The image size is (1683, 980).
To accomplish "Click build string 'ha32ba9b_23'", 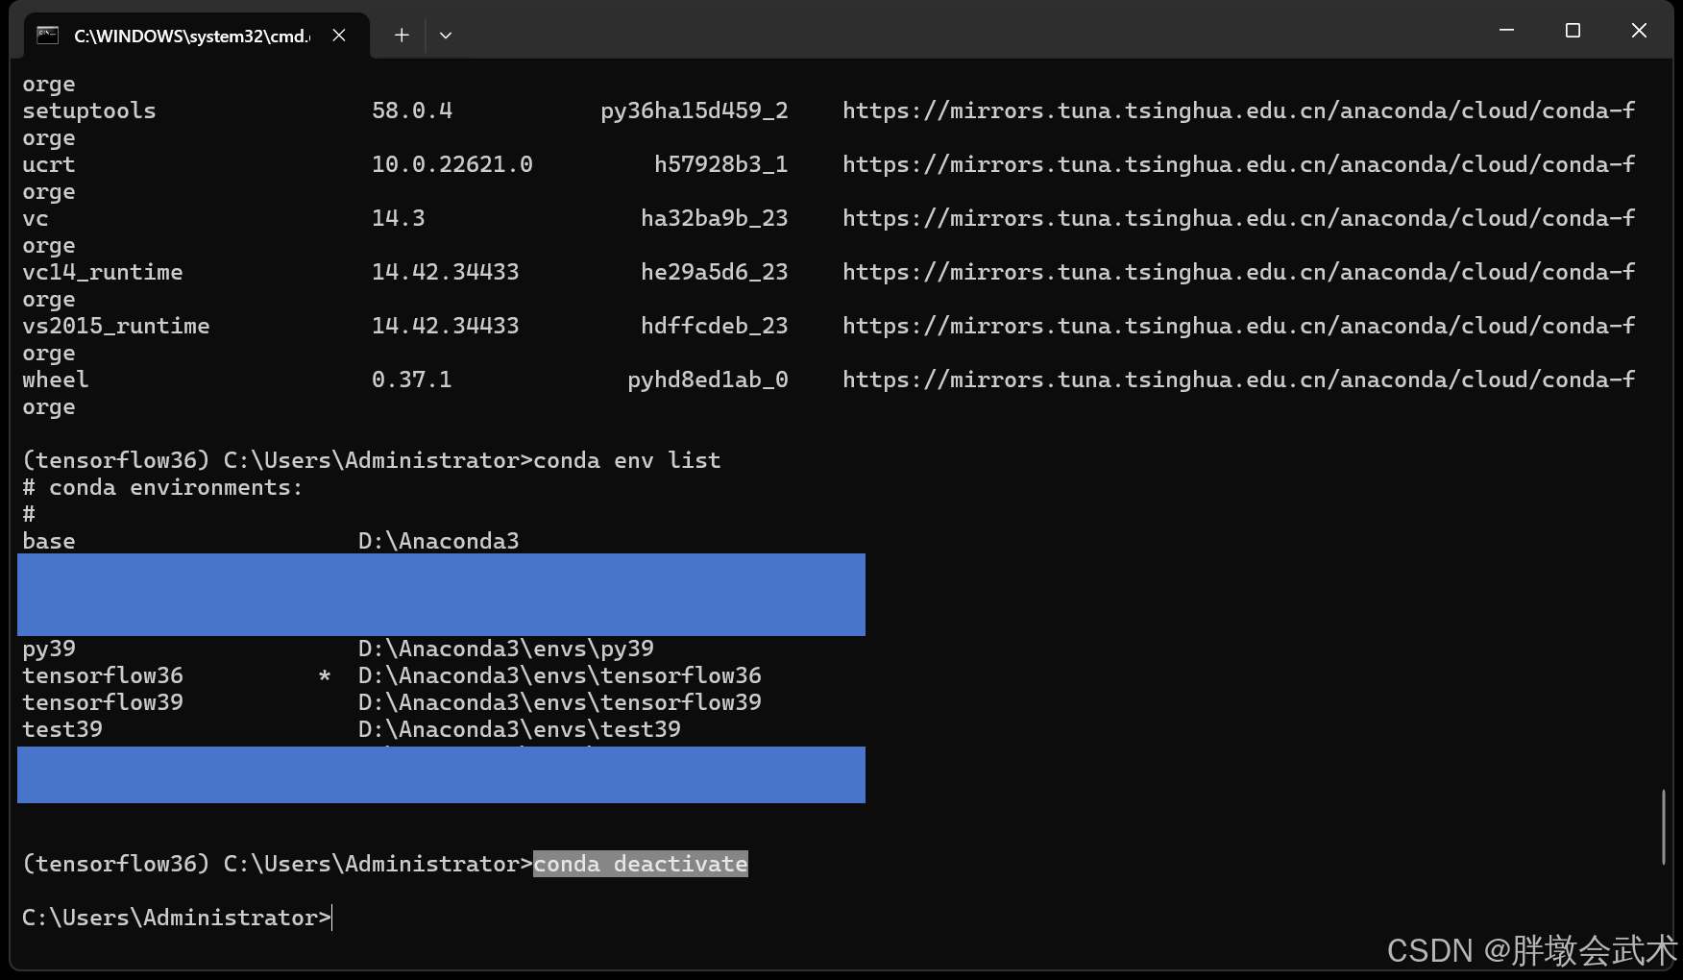I will (x=715, y=218).
